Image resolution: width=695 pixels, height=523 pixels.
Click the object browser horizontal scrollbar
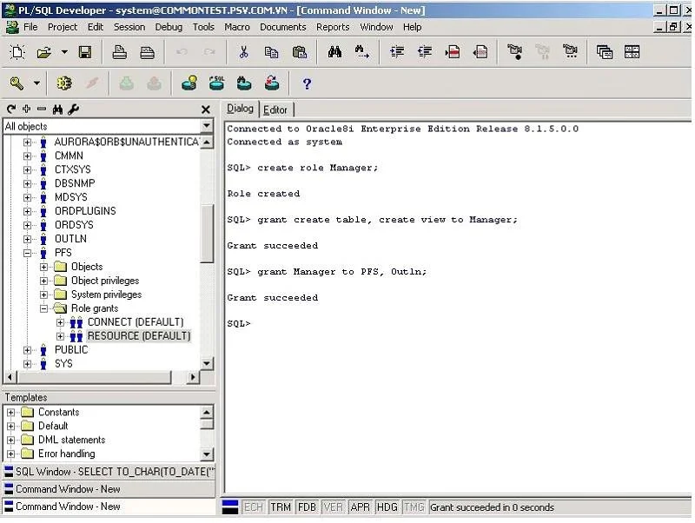103,377
